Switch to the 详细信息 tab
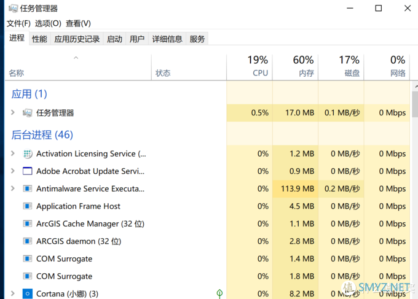Screen dimensions: 418x299 [167, 39]
